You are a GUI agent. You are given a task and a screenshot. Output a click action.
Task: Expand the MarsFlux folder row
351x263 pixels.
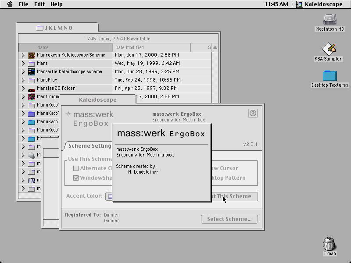(x=23, y=80)
